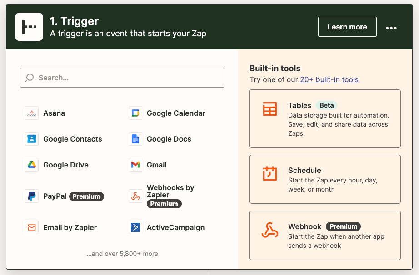Click the Tables grid icon
This screenshot has width=419, height=275.
[270, 109]
